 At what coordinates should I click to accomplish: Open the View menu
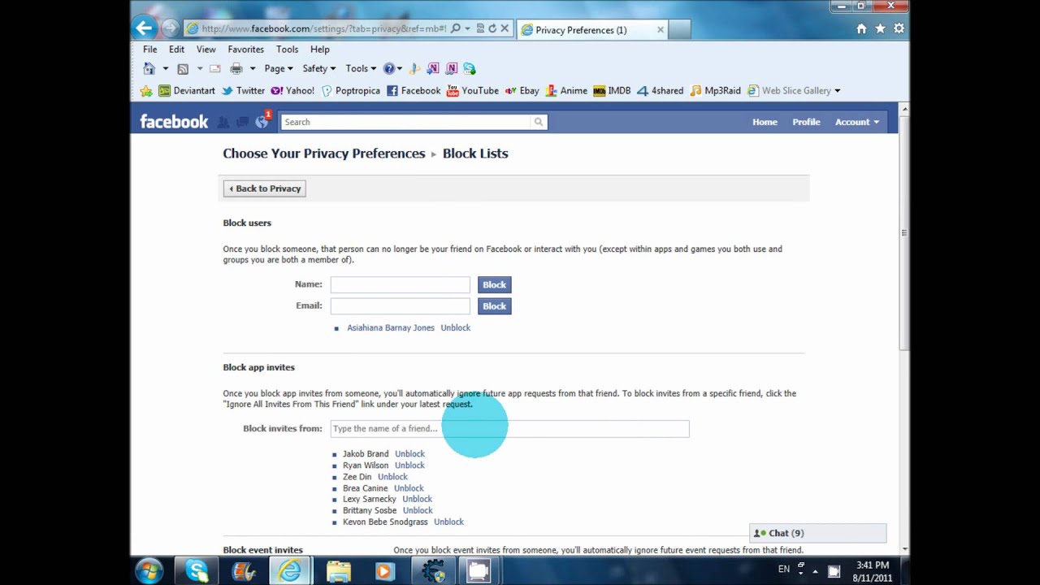[206, 49]
